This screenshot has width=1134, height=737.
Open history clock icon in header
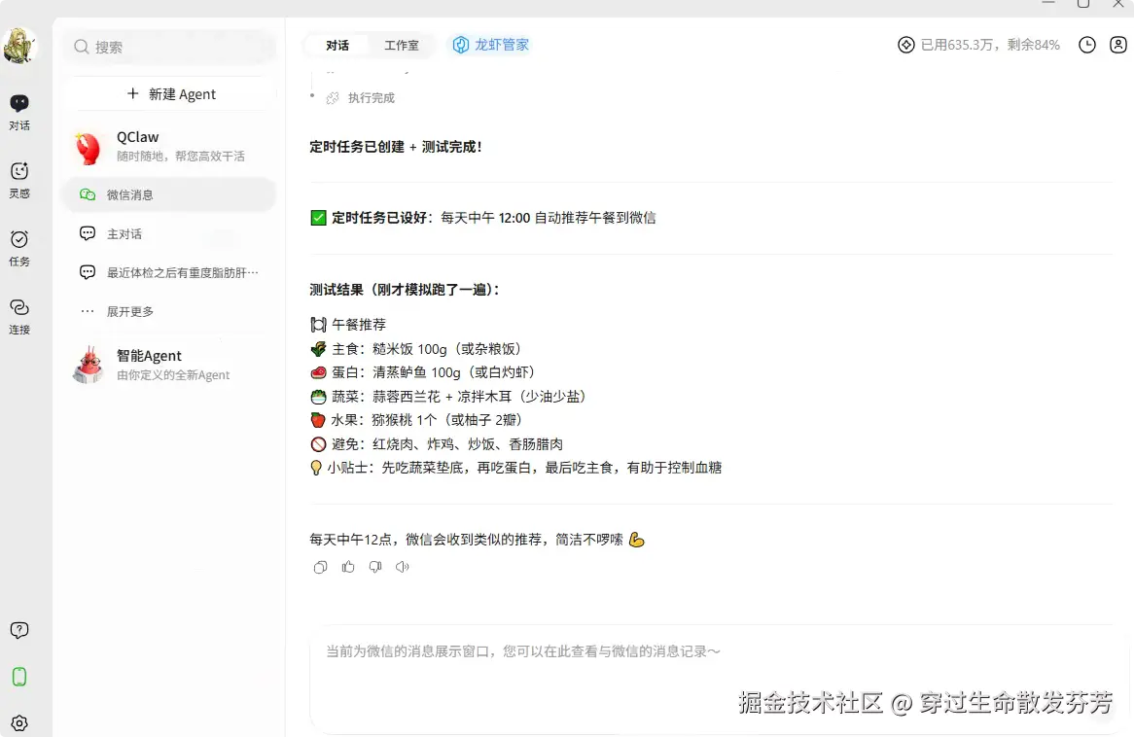[1087, 45]
